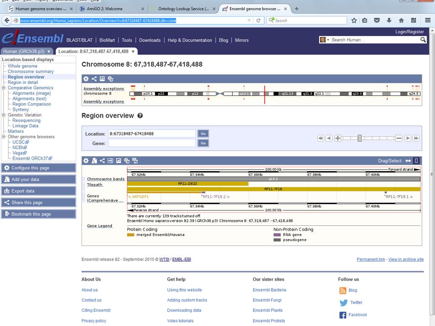The image size is (435, 326).
Task: Click into the Location input field
Action: tap(152, 134)
